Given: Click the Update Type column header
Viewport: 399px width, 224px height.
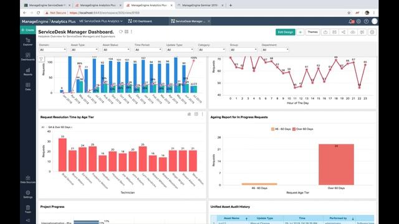Looking at the screenshot, I should click(264, 218).
